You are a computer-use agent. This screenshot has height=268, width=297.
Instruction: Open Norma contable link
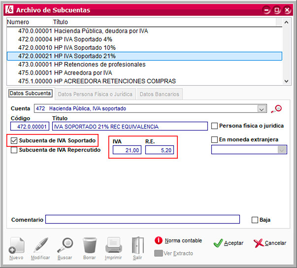point(183,240)
